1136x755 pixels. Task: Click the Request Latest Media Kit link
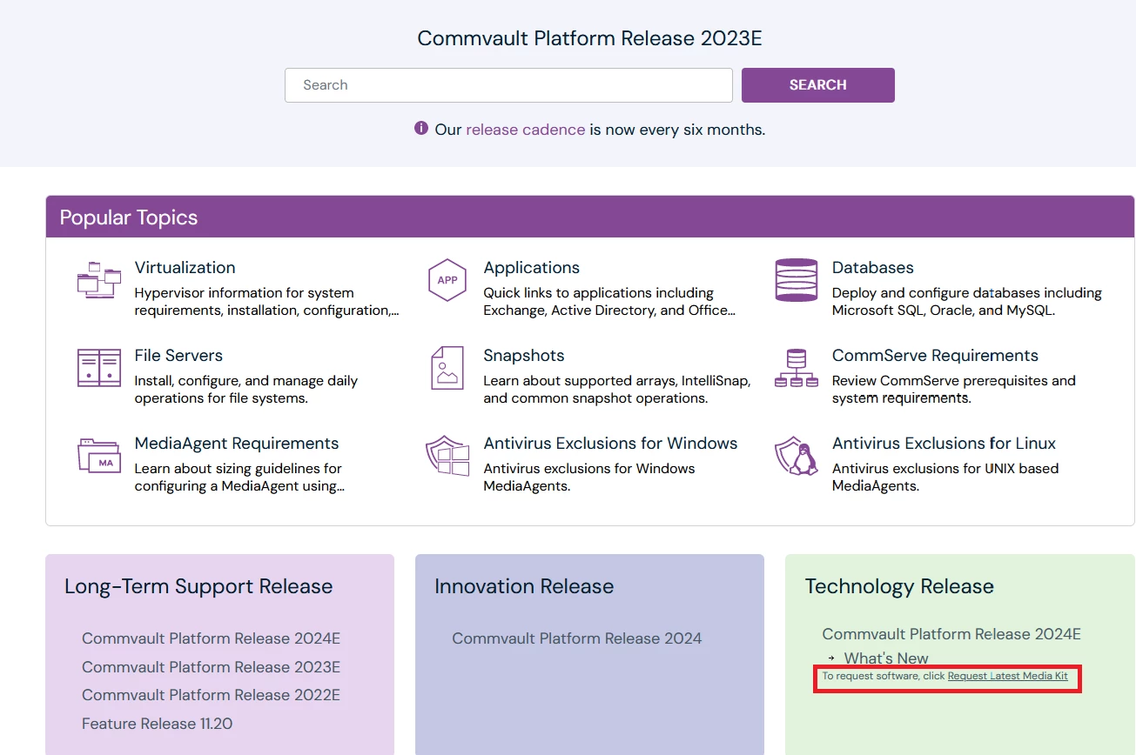[x=1008, y=676]
